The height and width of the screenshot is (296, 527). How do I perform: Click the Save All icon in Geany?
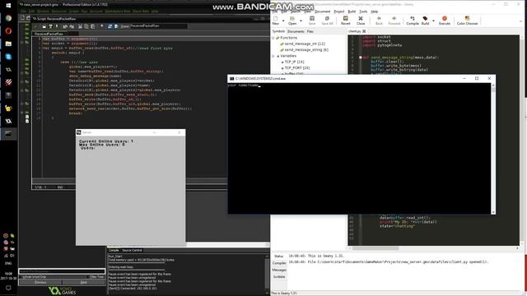tap(327, 20)
